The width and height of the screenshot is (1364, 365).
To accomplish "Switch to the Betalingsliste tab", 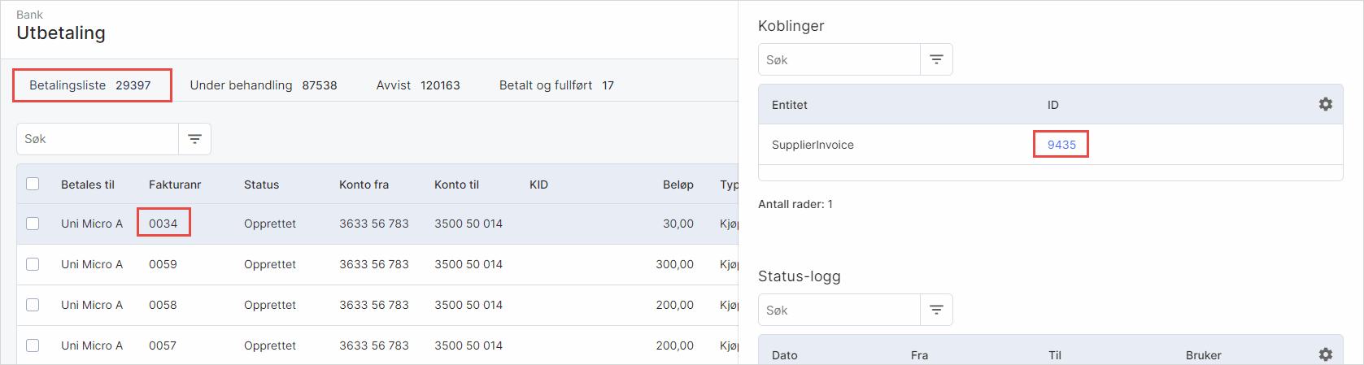I will [x=90, y=85].
